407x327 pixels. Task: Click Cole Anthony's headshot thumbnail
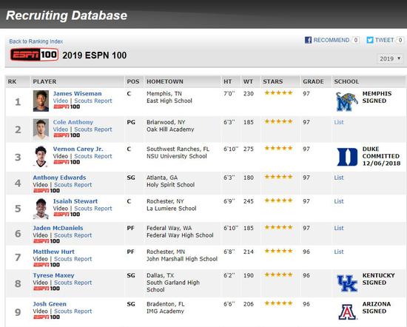[41, 129]
